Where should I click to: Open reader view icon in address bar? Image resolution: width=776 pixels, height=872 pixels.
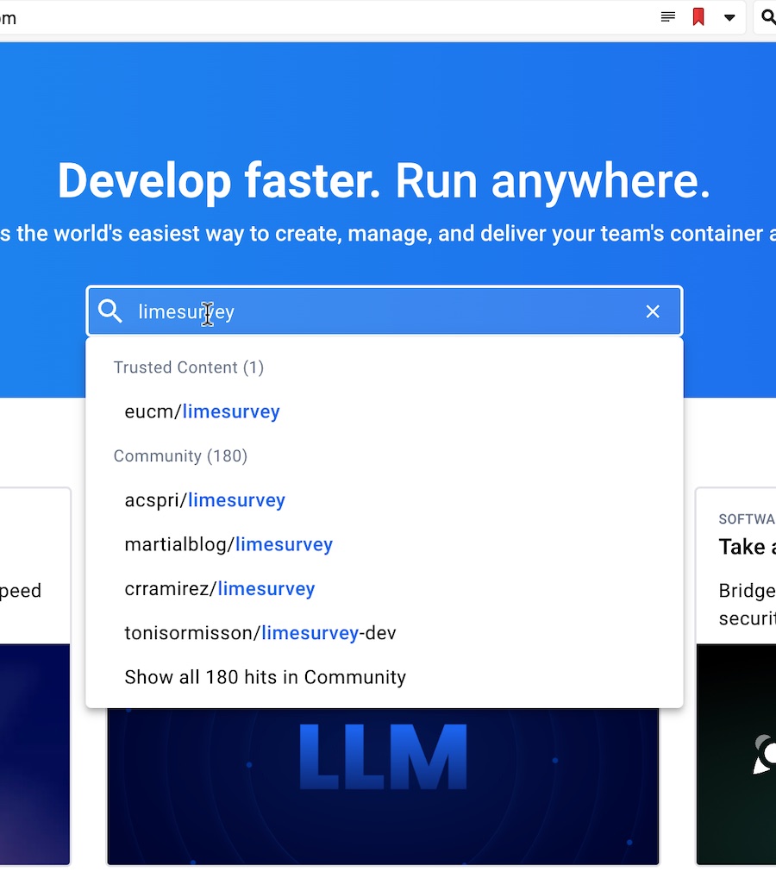coord(667,16)
